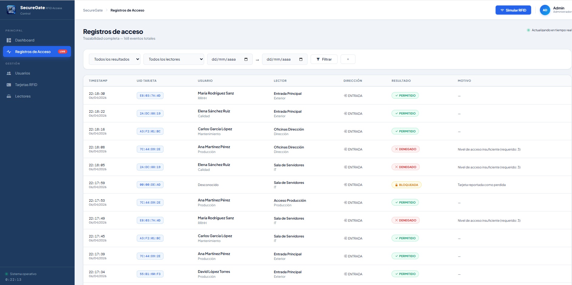Click the × button to clear filters
The height and width of the screenshot is (285, 572).
348,59
